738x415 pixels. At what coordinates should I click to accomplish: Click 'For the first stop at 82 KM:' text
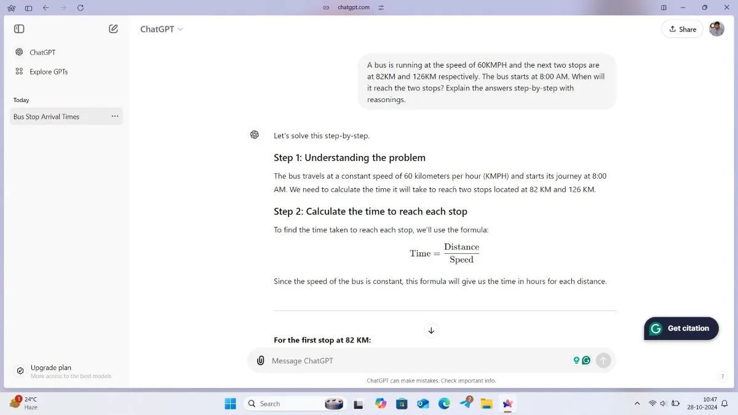point(322,340)
